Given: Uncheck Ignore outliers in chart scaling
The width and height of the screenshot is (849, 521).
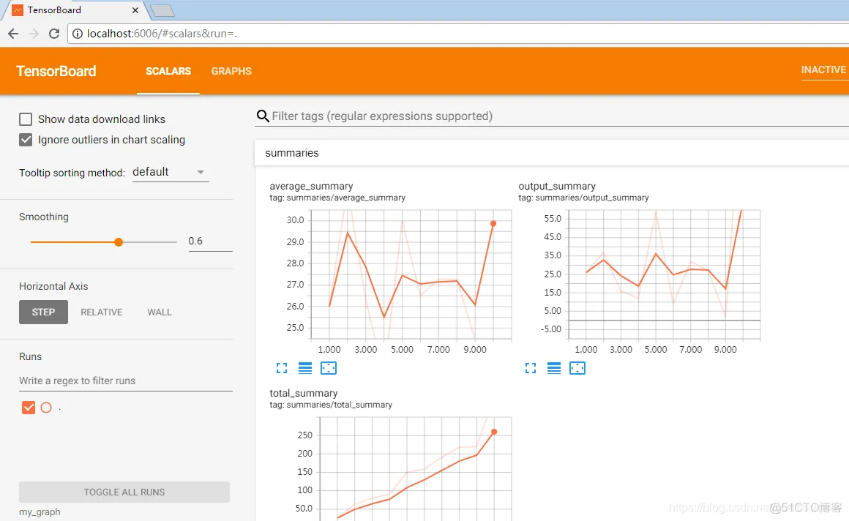Looking at the screenshot, I should pyautogui.click(x=26, y=140).
